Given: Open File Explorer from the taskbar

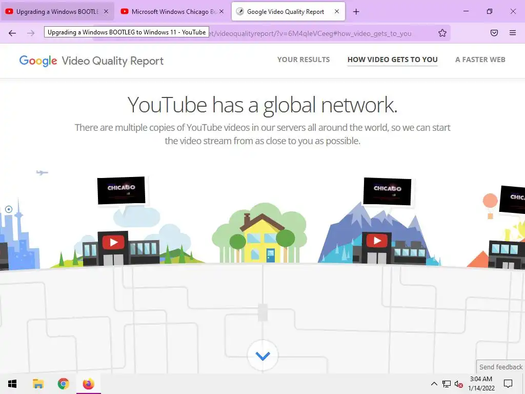Looking at the screenshot, I should (38, 384).
